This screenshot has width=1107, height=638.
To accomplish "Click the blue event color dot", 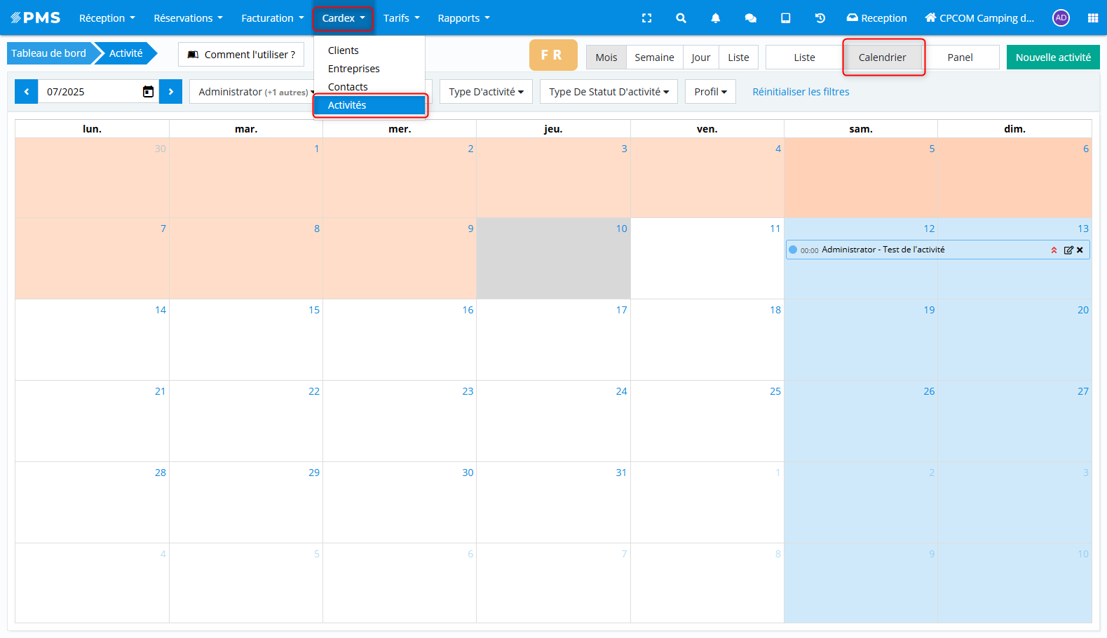I will pos(793,250).
